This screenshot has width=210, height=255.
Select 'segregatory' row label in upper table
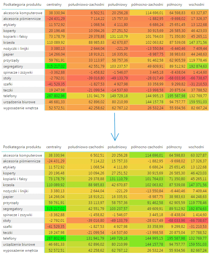pos(13,66)
